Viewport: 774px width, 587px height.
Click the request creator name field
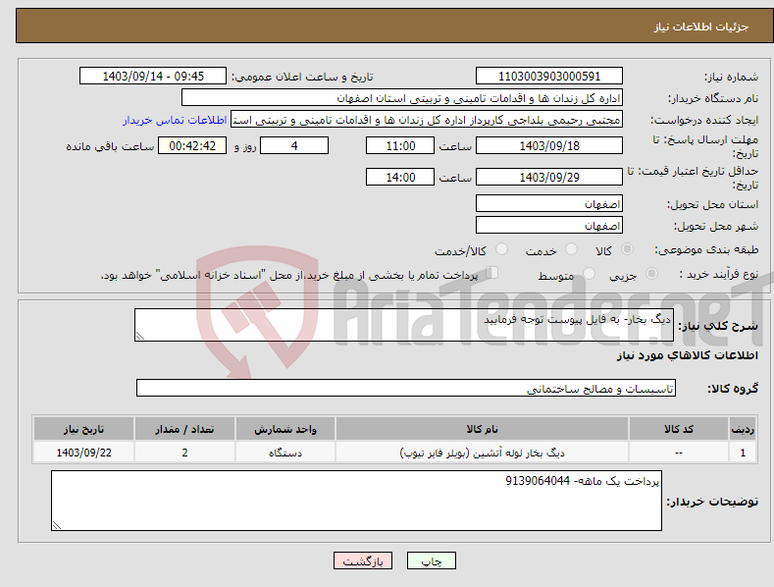(x=427, y=119)
